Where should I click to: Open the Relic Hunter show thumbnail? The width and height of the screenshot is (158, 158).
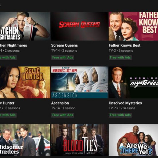click(x=25, y=82)
